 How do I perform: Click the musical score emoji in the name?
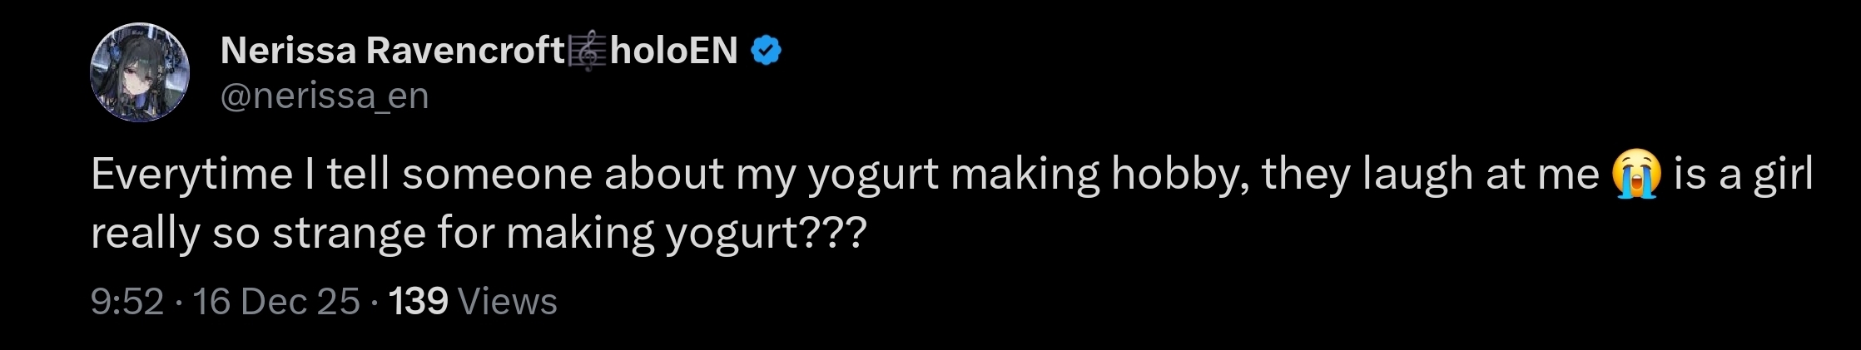click(588, 52)
